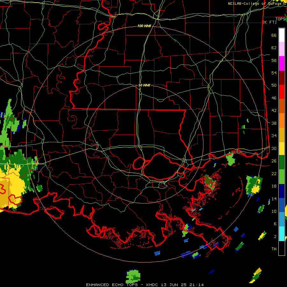Click the legend value '42'
287x287 pixels.
point(274,111)
